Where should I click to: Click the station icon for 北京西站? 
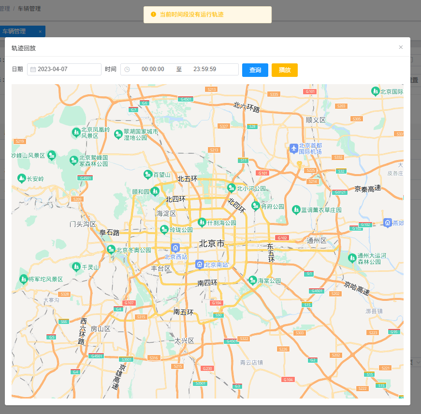point(175,247)
